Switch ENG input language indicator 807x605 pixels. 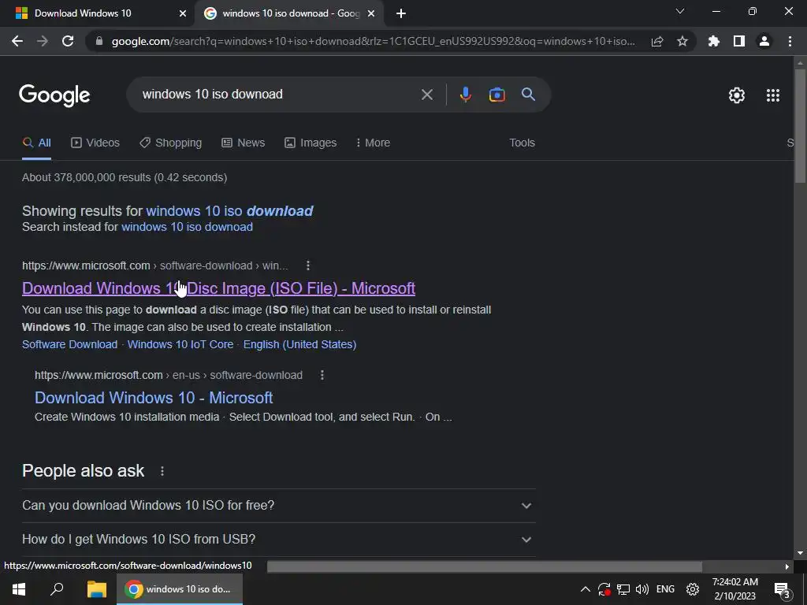(x=665, y=589)
